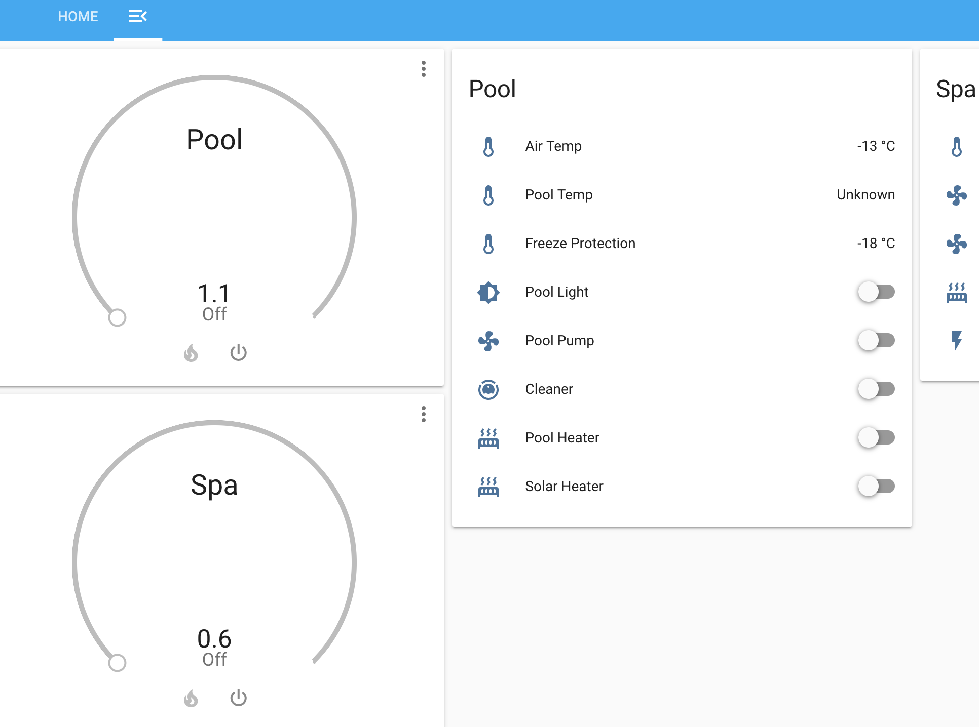Open the Spa card options menu

coord(424,415)
